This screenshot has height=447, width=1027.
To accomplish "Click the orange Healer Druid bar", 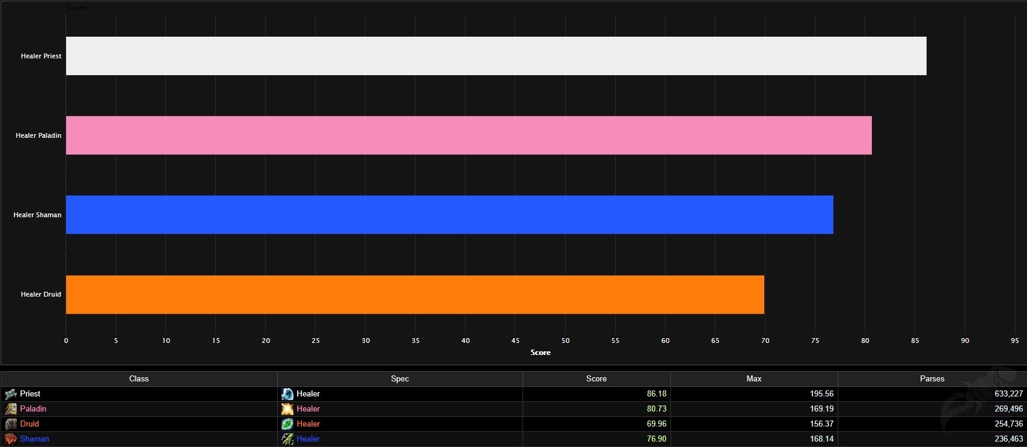I will click(415, 295).
